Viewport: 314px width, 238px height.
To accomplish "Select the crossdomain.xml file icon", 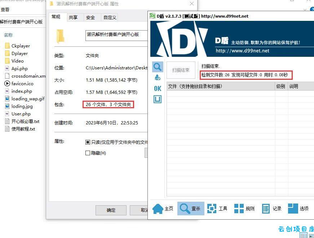I will pos(7,76).
